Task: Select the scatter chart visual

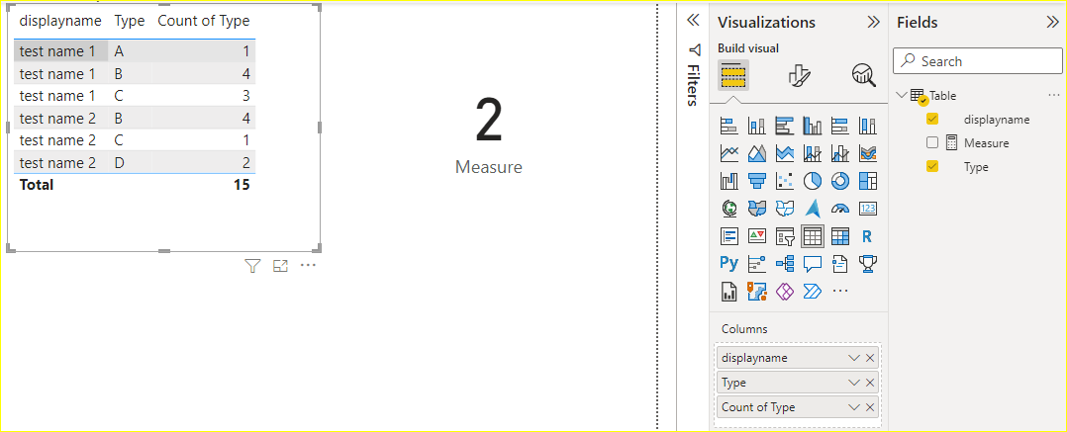Action: click(x=785, y=181)
